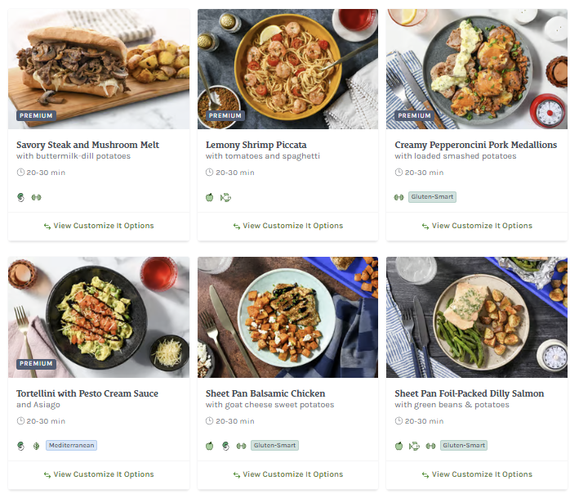Click dumbbell icon on Sheet Pan Balsamic Chicken

click(241, 446)
